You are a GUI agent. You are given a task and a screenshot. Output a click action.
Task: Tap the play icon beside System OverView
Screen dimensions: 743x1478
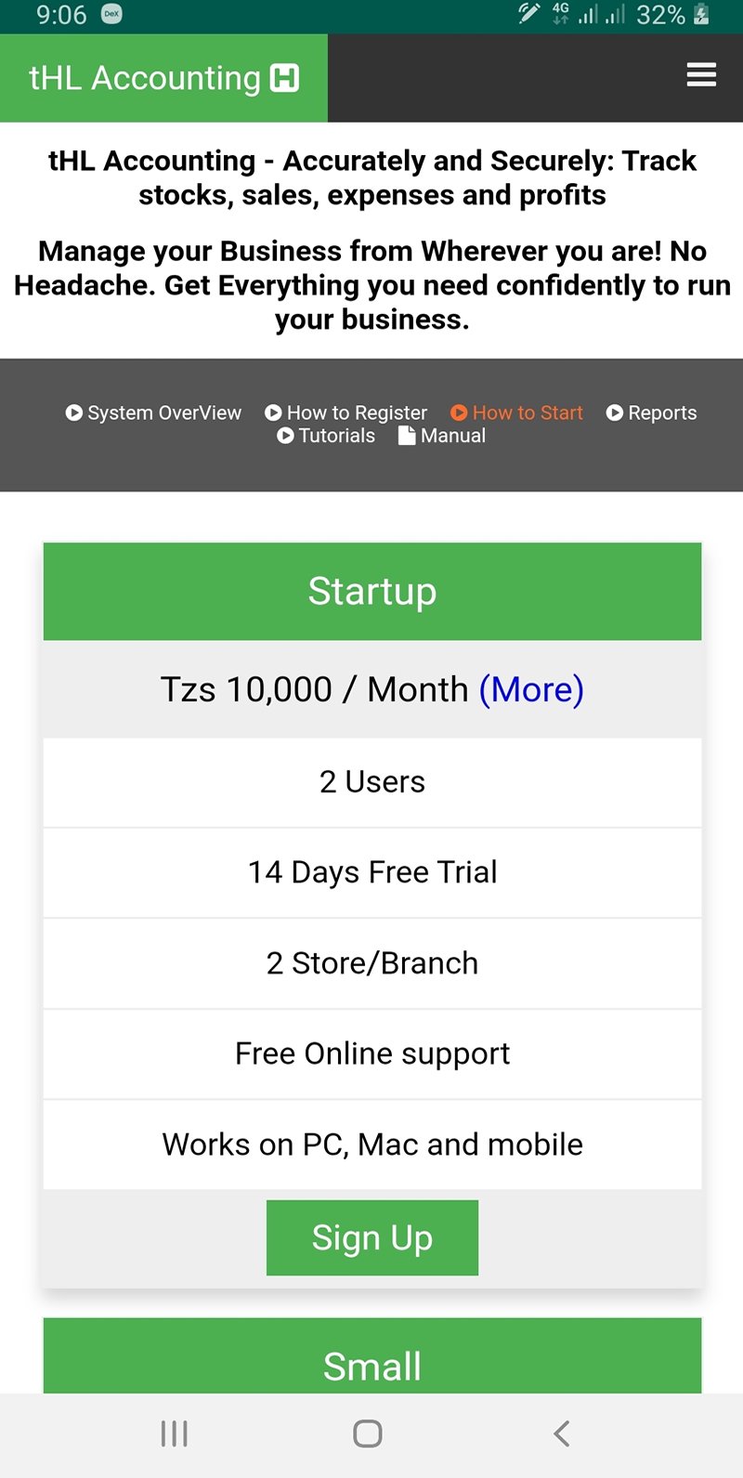click(x=74, y=412)
